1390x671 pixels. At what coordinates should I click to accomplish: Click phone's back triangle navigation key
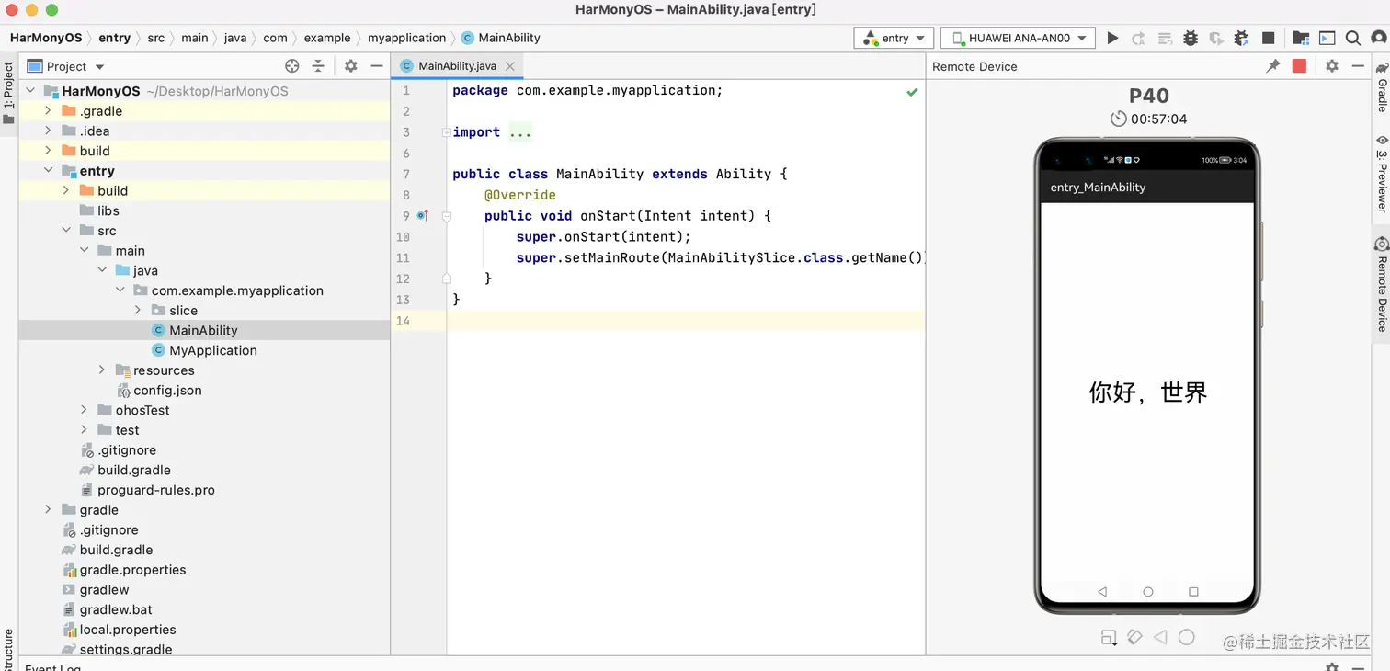1102,592
